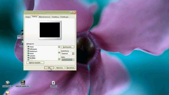169x95 pixels.
Task: Select Multi shortcut icon behind dialog
Action: click(x=21, y=44)
